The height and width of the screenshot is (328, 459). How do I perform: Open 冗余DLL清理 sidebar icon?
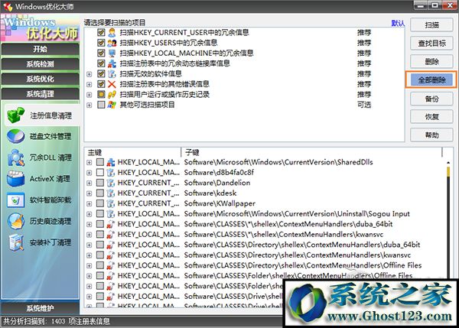click(x=15, y=158)
